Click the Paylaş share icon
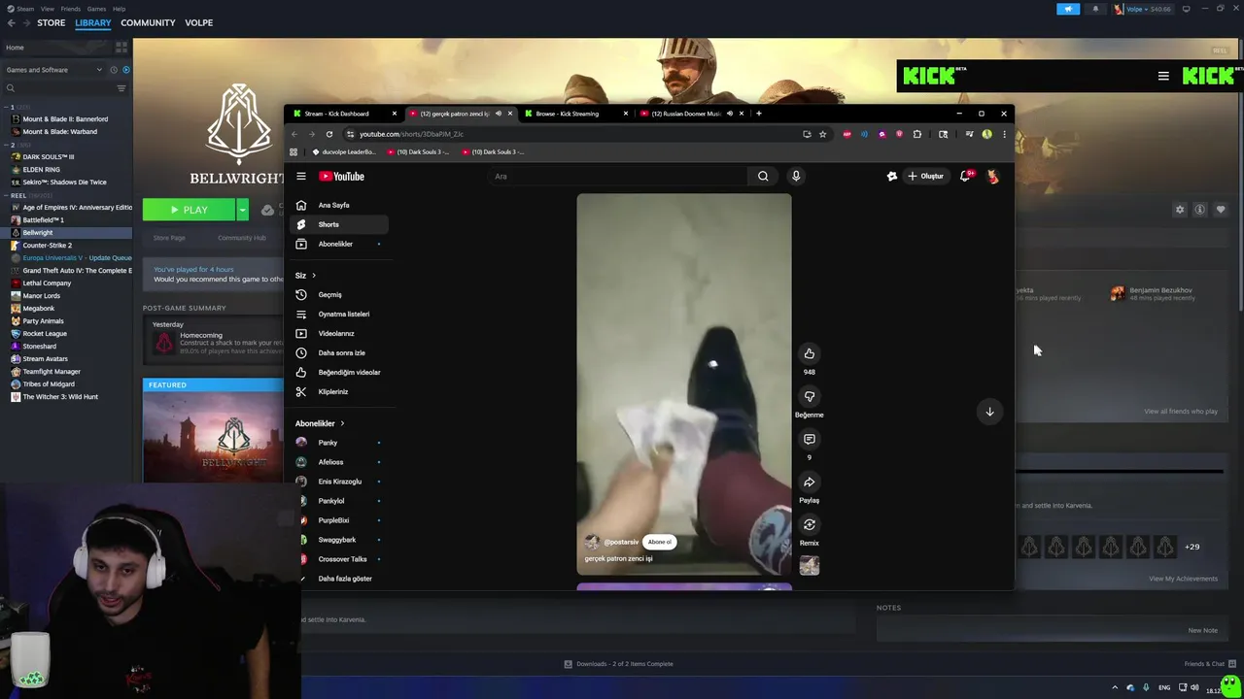The image size is (1244, 699). click(x=809, y=482)
